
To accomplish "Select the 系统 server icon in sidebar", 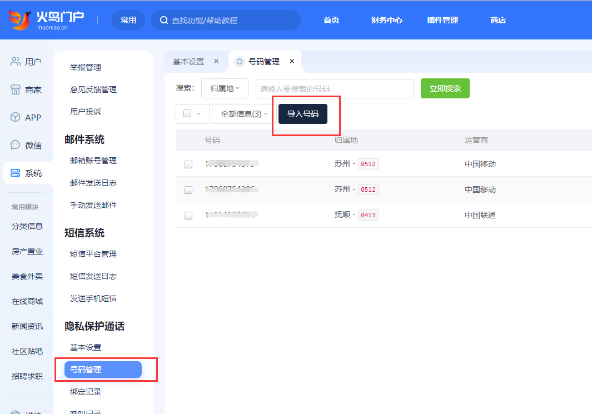I will pos(15,173).
